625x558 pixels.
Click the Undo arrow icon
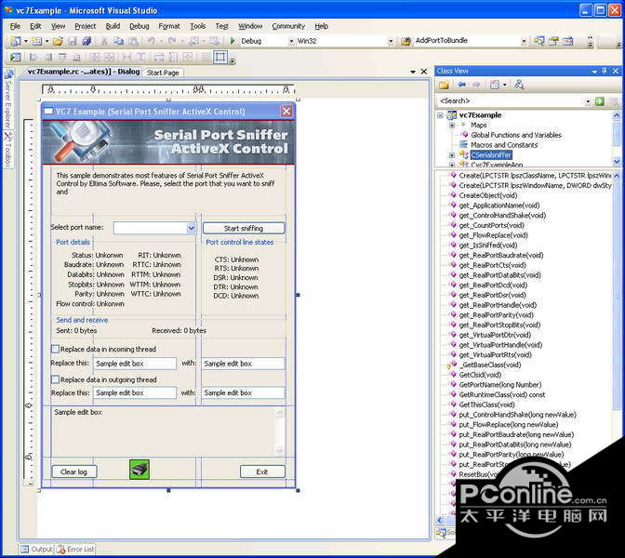coord(151,41)
